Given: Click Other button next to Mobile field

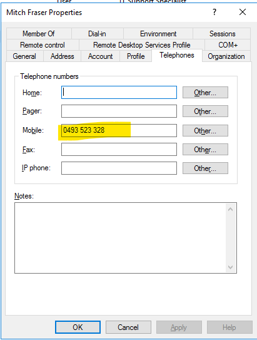Looking at the screenshot, I should 205,131.
